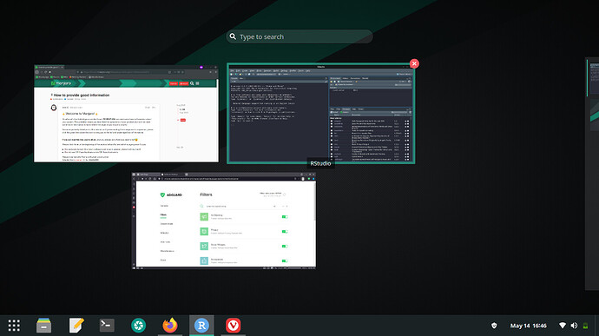Screen dimensions: 599x336
Task: Click the AdGuard logo in the settings page
Action: (x=171, y=195)
